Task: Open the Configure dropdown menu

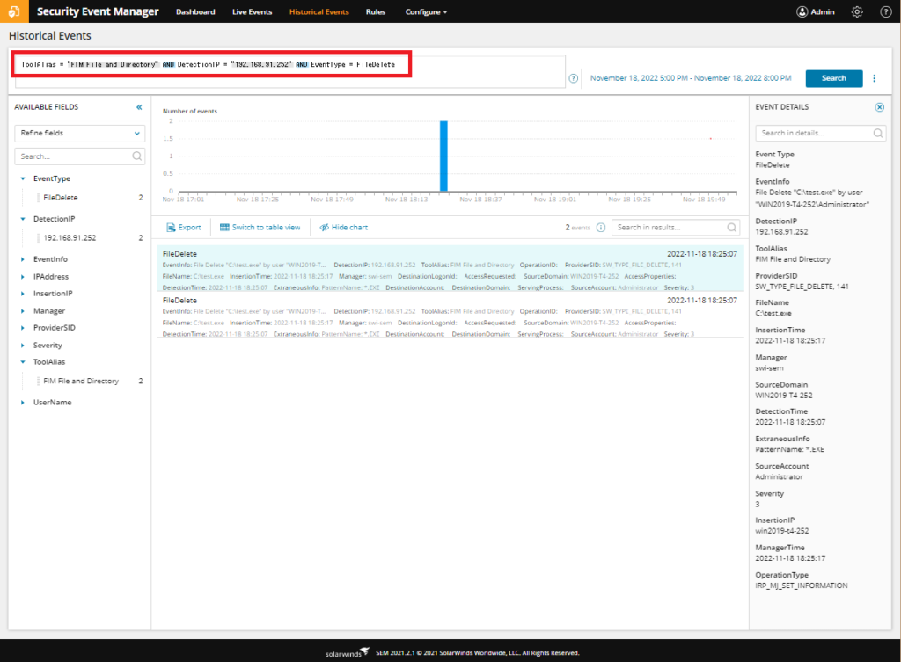Action: click(426, 12)
